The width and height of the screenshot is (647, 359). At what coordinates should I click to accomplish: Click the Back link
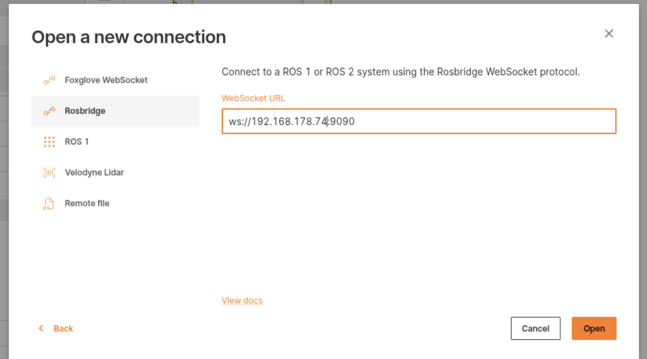click(63, 328)
